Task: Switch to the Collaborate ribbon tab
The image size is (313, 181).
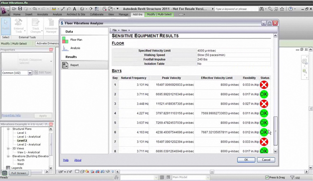Action: 97,14
